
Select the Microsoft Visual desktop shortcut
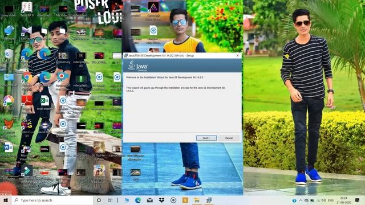[26, 152]
